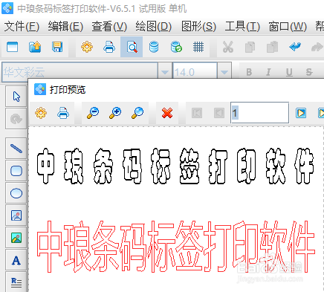The height and width of the screenshot is (292, 324).
Task: Open the 编辑(E) menu
Action: click(65, 26)
